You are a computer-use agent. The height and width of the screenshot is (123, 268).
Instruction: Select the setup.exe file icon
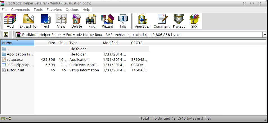(4, 60)
